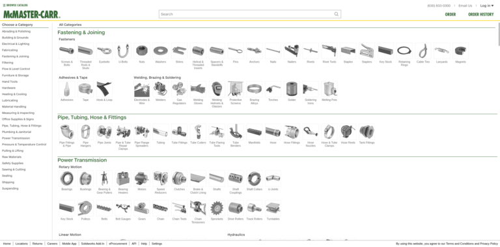
Task: Click the Returns footer link
Action: (x=37, y=244)
